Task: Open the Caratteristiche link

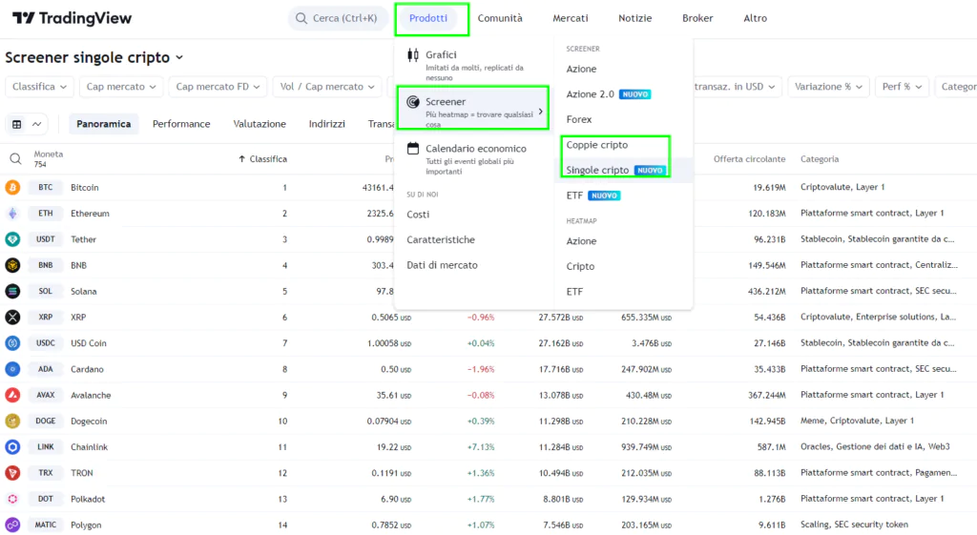Action: point(441,239)
